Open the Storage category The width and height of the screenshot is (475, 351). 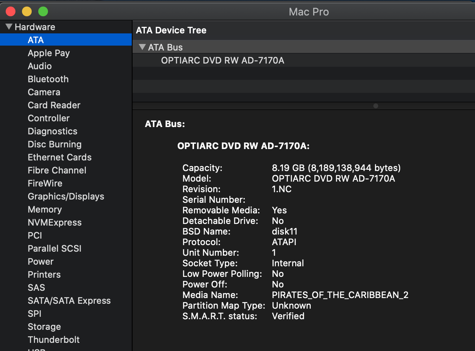44,327
